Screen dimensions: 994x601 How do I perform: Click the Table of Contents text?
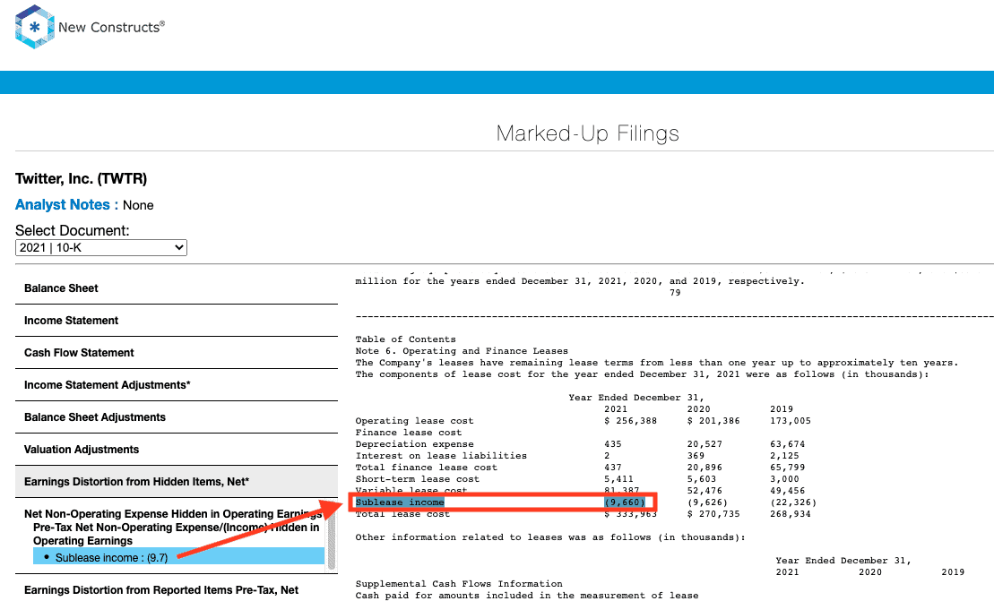coord(405,339)
